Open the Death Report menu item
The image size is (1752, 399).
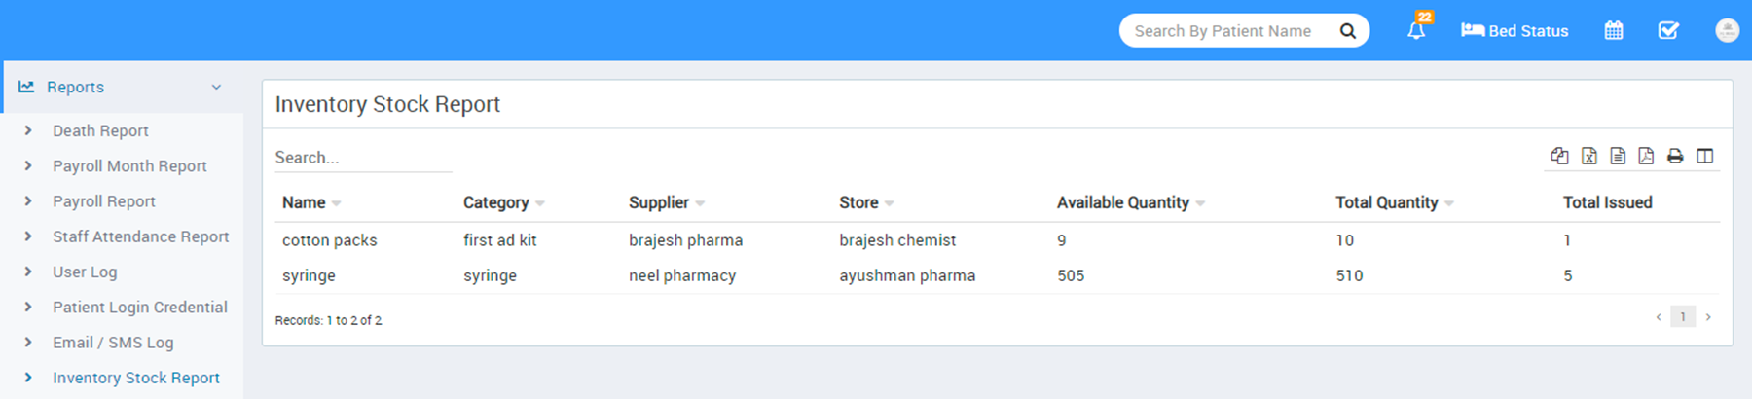pos(100,130)
